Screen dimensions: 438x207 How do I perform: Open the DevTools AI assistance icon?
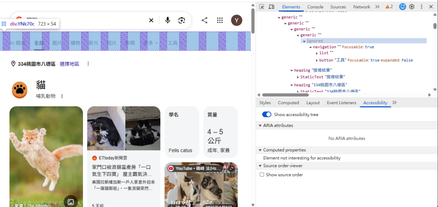[402, 7]
